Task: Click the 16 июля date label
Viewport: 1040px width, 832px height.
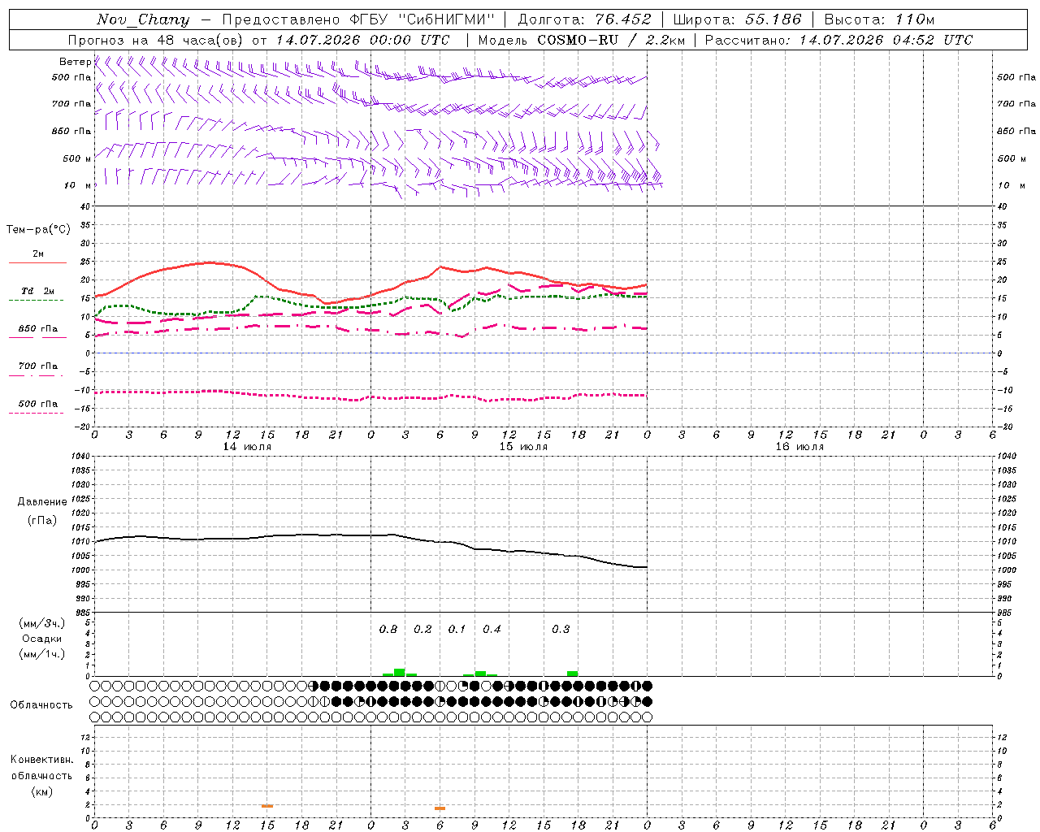Action: point(799,446)
